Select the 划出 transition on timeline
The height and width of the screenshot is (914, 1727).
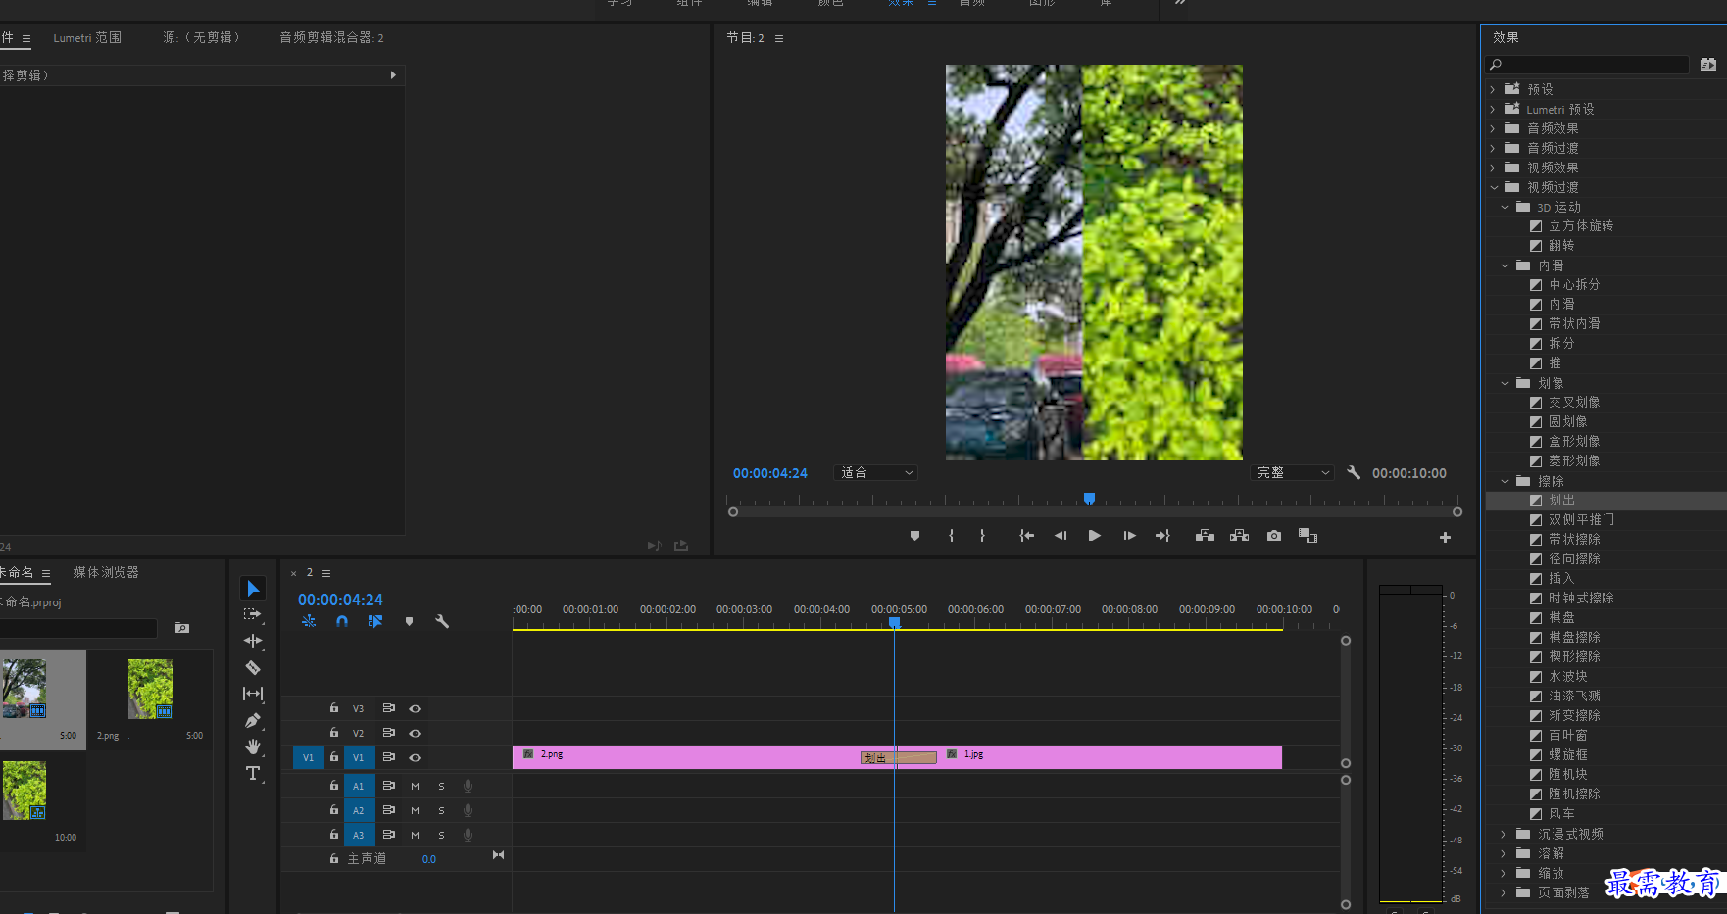click(x=899, y=757)
